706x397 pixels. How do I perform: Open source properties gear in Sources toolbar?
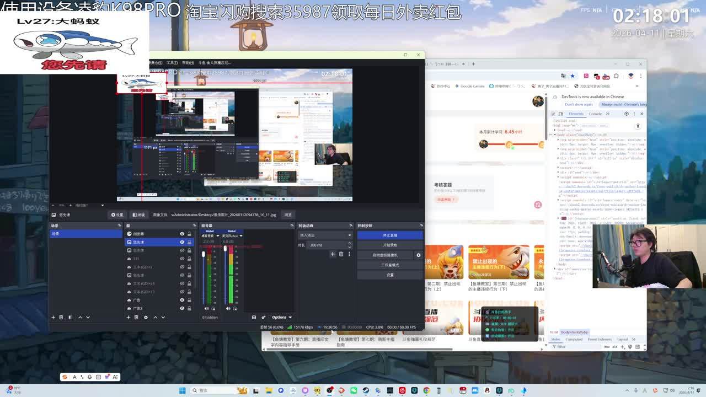point(146,317)
